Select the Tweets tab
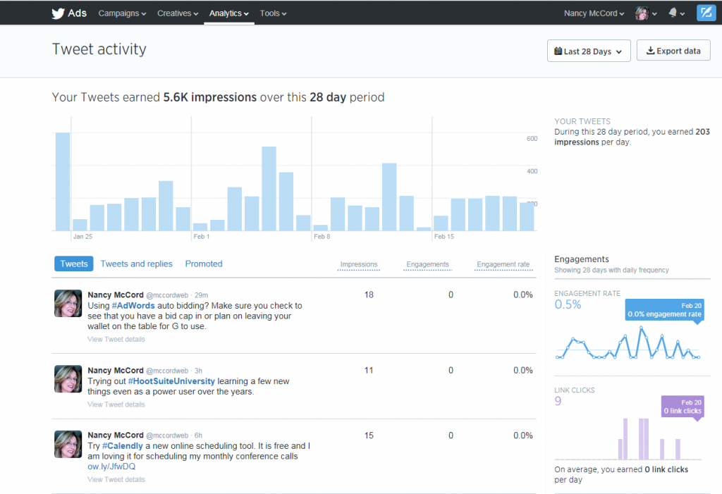Image resolution: width=722 pixels, height=494 pixels. (x=73, y=263)
